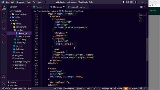
Task: Toggle the bottom panel layout icon
Action: point(127,2)
